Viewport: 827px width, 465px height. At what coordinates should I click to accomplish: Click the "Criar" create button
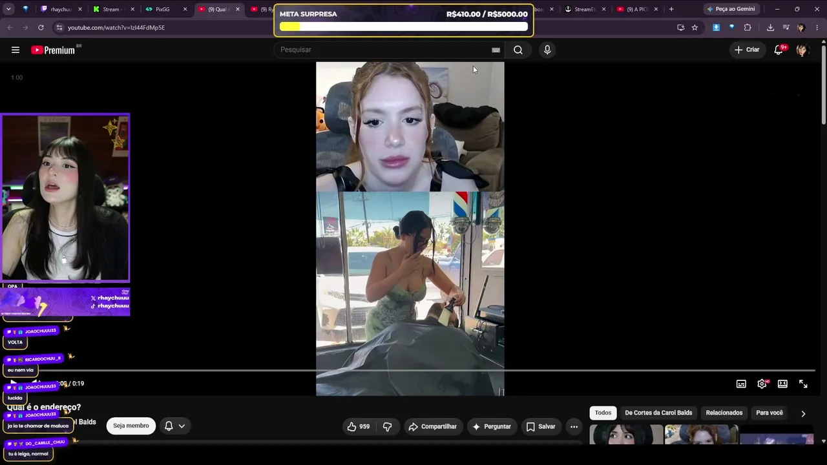(747, 50)
